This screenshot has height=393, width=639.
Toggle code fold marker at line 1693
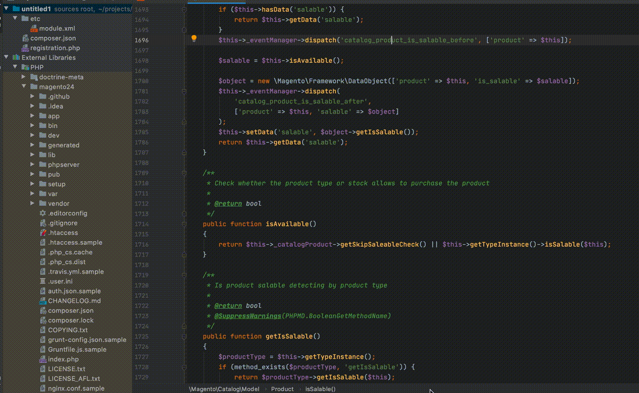pos(184,9)
